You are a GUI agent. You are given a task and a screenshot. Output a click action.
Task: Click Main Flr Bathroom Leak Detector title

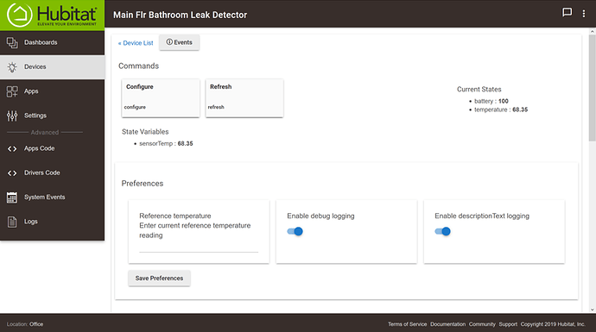(181, 15)
